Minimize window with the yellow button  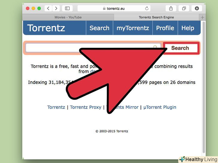pyautogui.click(x=33, y=8)
